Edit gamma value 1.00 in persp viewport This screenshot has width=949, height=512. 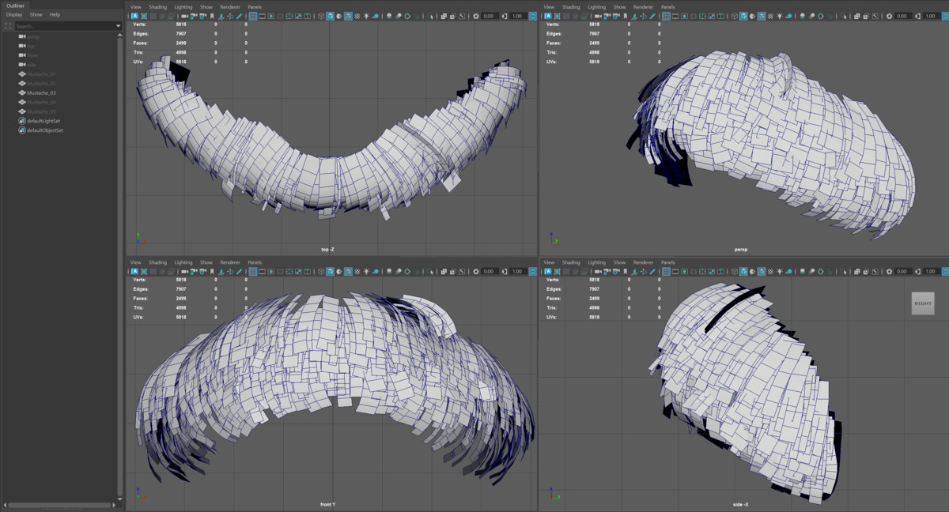pos(930,16)
